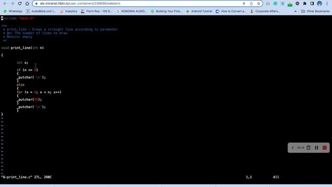
Task: Click the blue capture-frame extension icon
Action: [283, 4]
